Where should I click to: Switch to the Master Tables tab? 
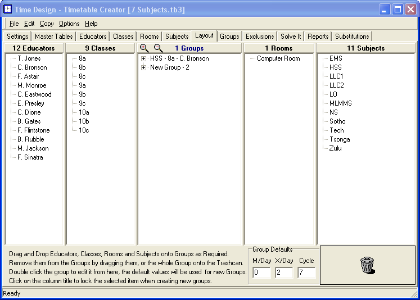pos(53,37)
